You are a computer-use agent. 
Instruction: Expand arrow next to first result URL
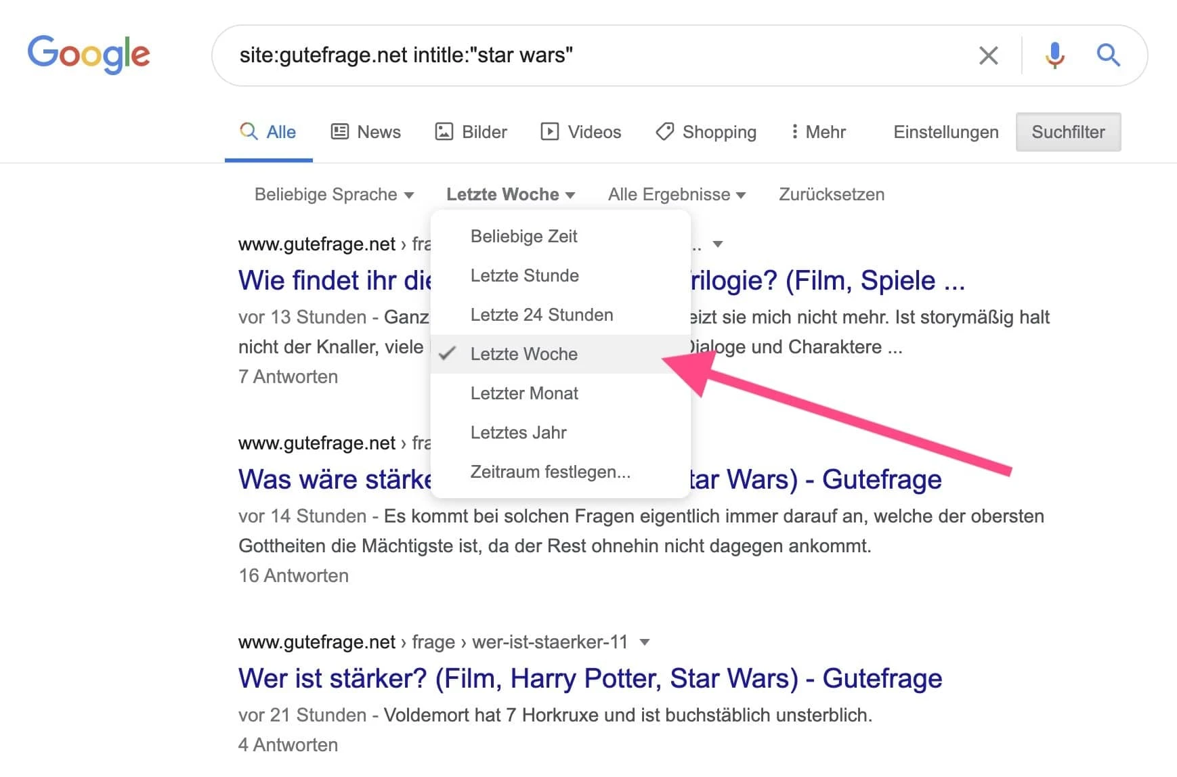pyautogui.click(x=718, y=244)
